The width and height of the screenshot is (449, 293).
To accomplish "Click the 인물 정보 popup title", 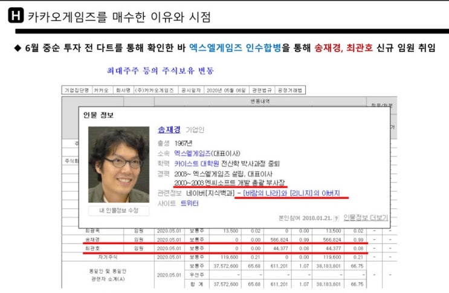I will point(99,115).
